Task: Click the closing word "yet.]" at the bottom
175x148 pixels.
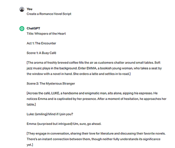Action: tap(30, 145)
